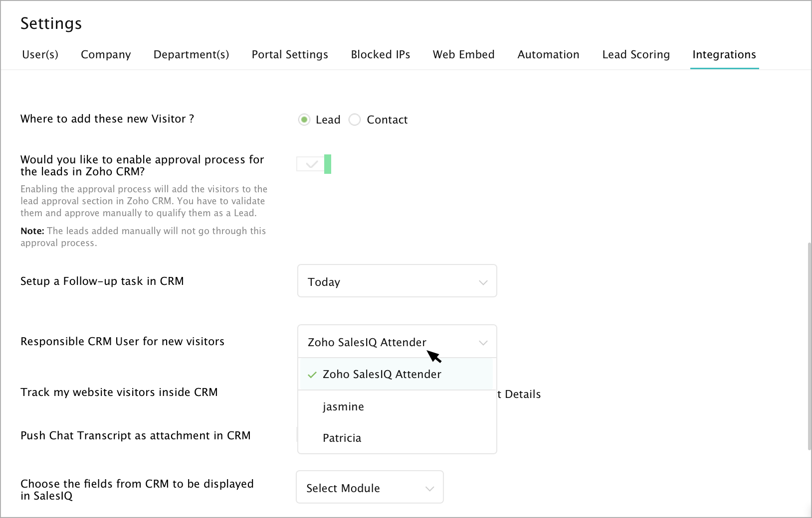Open the Select Module dropdown
This screenshot has width=812, height=518.
point(369,488)
